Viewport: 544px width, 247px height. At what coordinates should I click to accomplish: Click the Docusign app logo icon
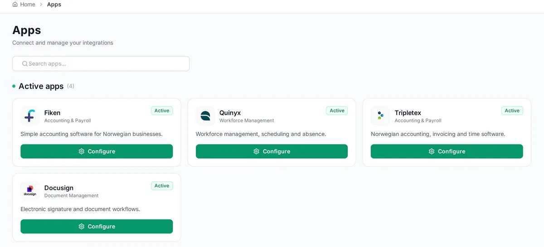[30, 191]
